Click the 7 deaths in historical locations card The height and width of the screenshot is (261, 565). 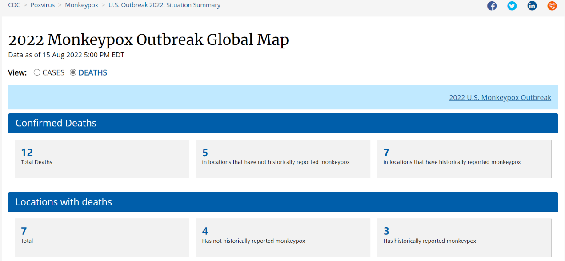[x=464, y=159]
